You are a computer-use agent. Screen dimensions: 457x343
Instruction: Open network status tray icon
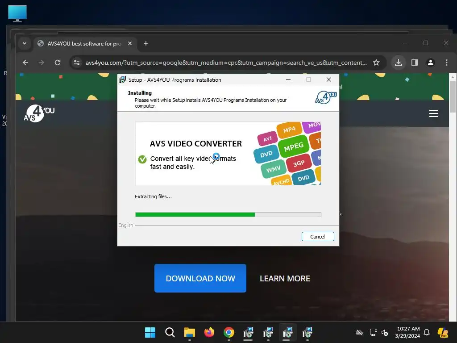[374, 332]
